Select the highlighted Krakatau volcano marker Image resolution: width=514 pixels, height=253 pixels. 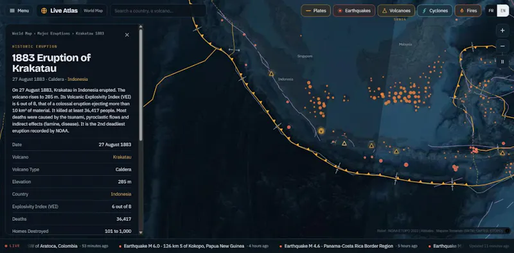321,131
